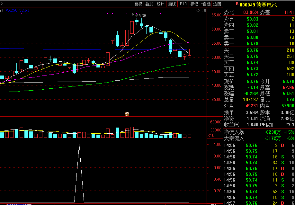Click the 换手 turnover value 3.59%
The height and width of the screenshot is (205, 295).
pyautogui.click(x=252, y=113)
